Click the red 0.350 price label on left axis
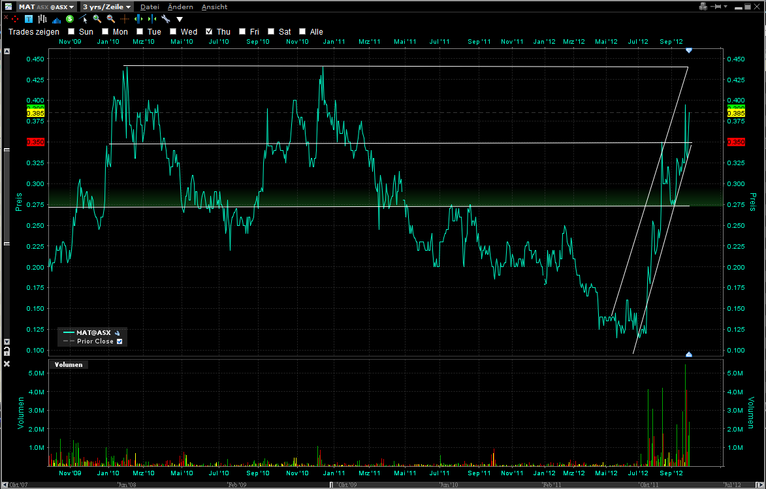The image size is (766, 489). tap(35, 142)
